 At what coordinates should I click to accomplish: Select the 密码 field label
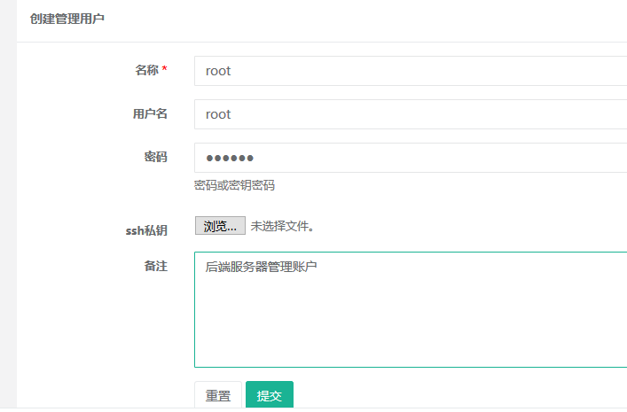155,157
